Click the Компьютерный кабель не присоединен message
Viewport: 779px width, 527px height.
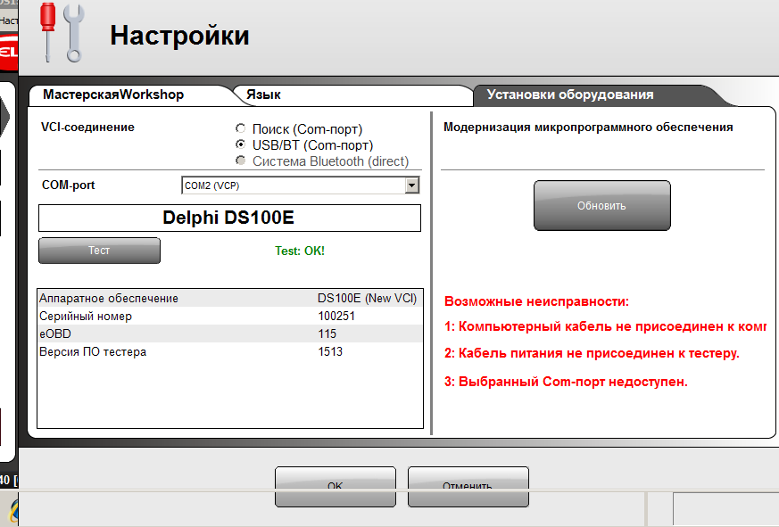(605, 326)
